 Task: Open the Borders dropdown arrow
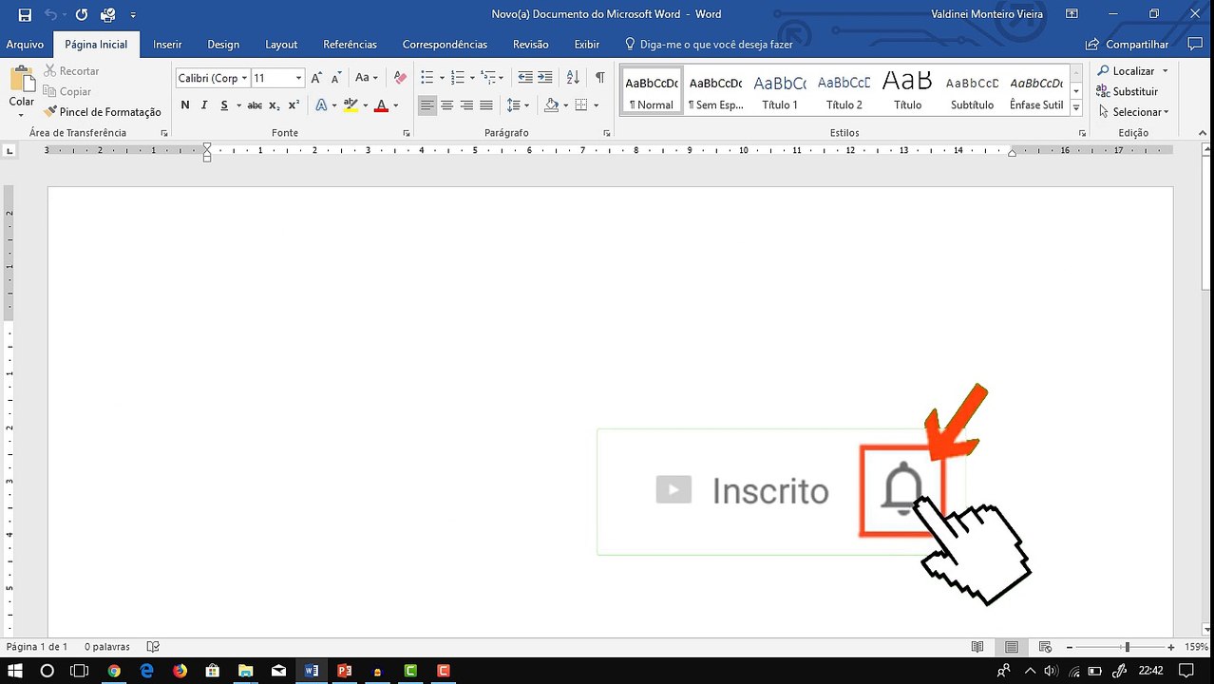596,105
